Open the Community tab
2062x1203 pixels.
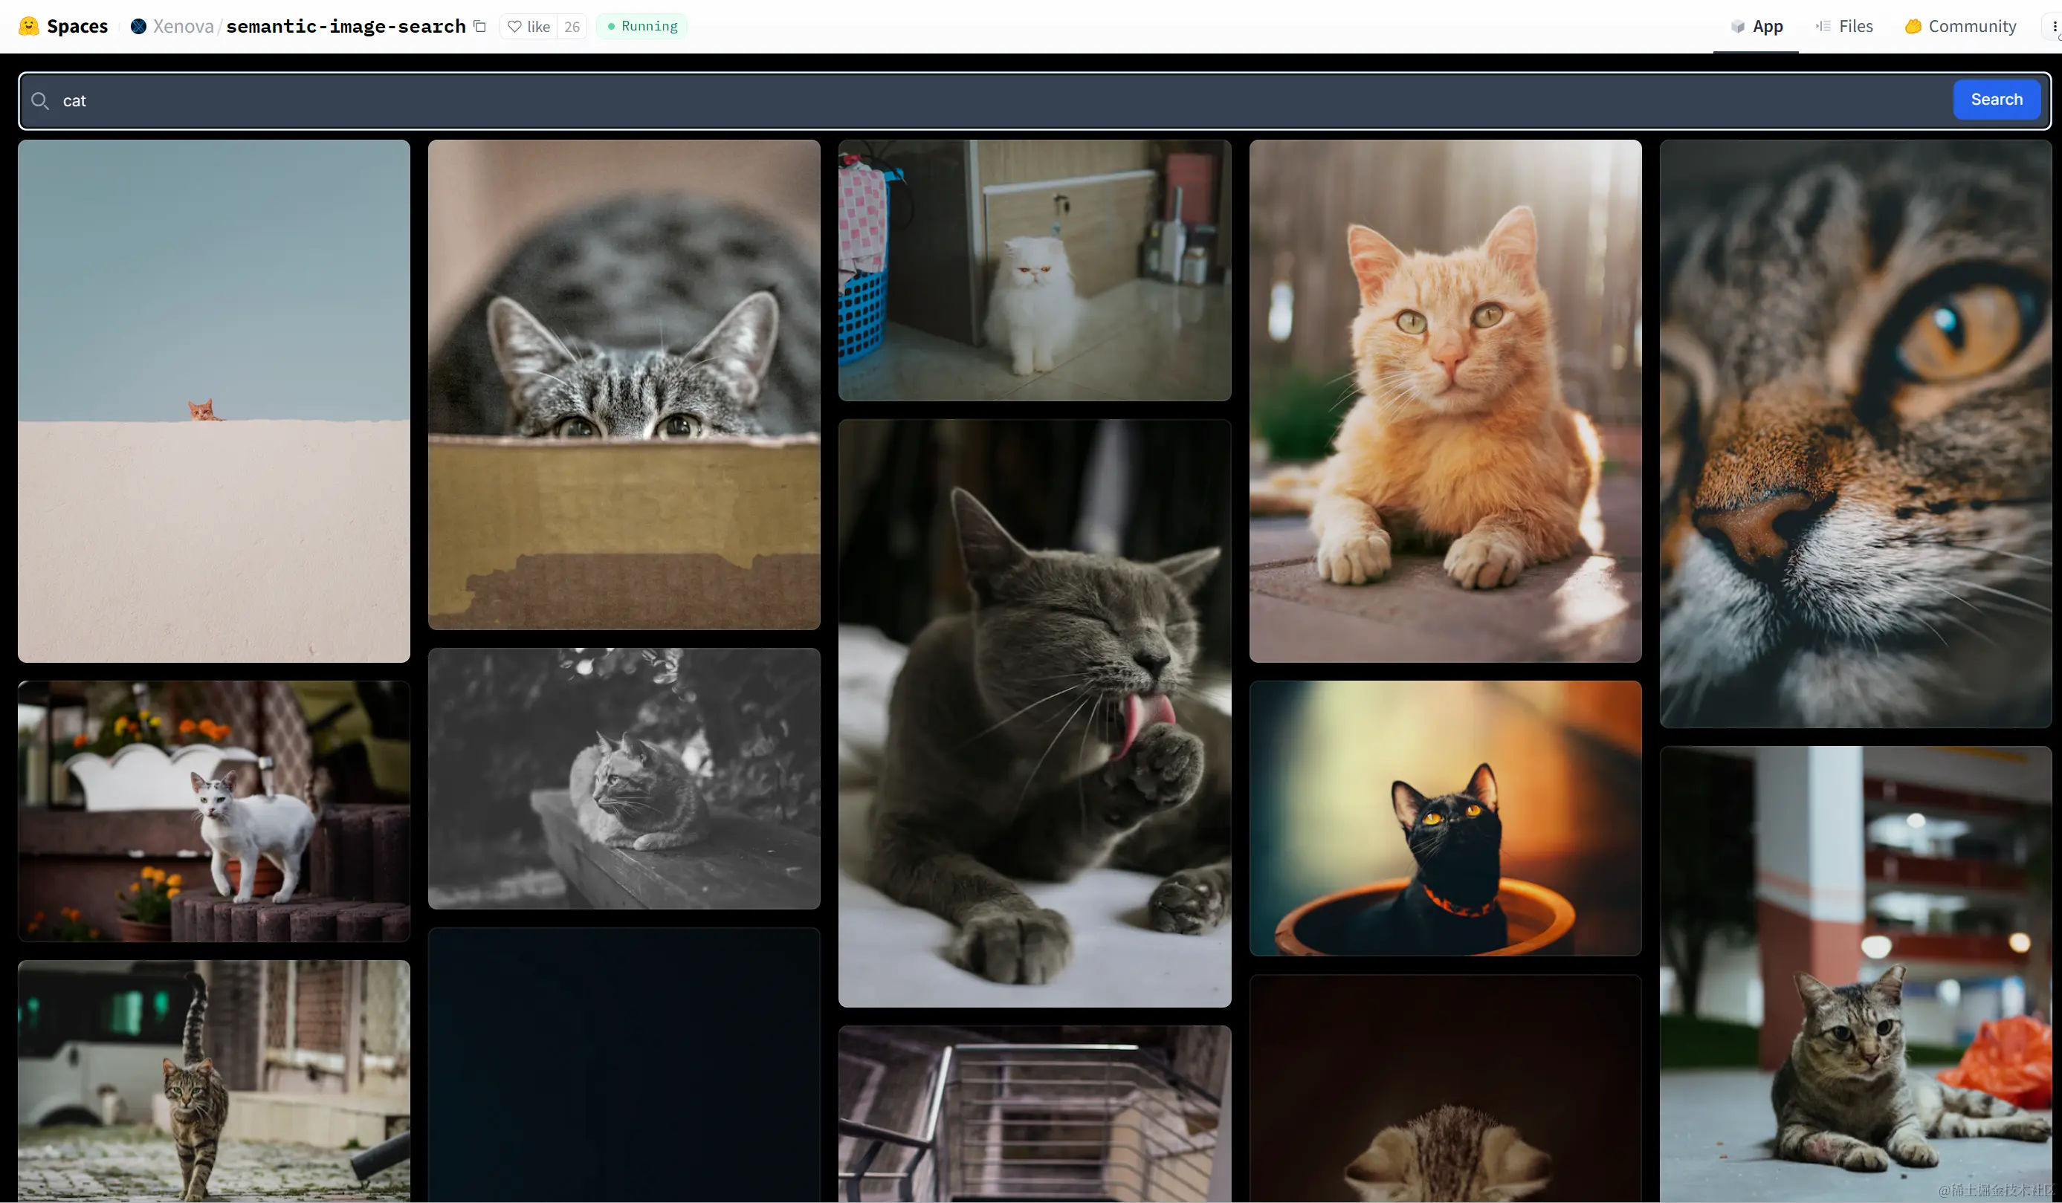(1961, 26)
